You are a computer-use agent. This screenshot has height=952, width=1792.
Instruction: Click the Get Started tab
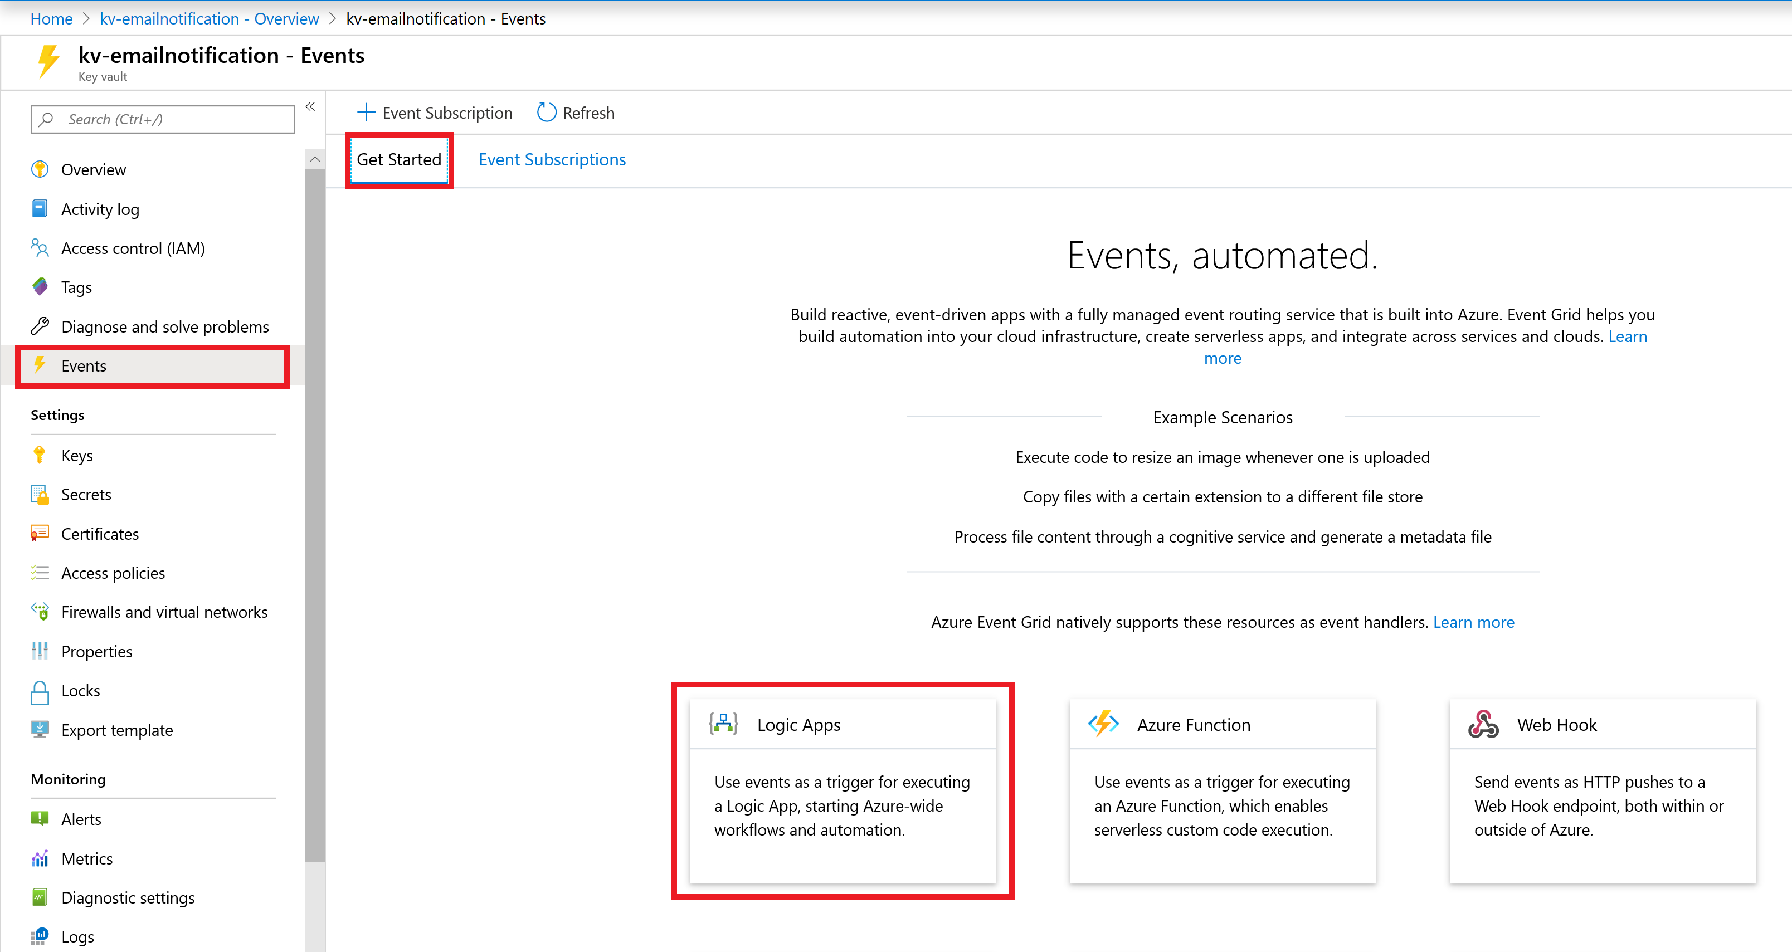pyautogui.click(x=400, y=159)
